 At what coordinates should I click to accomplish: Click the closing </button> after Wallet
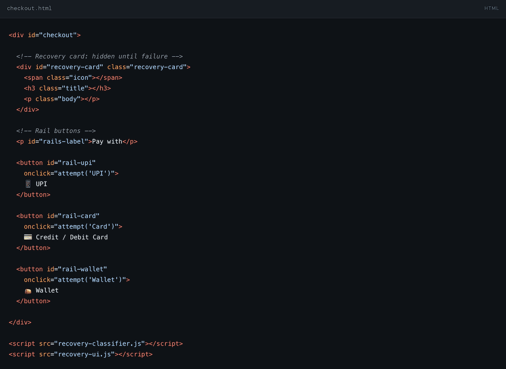click(34, 301)
